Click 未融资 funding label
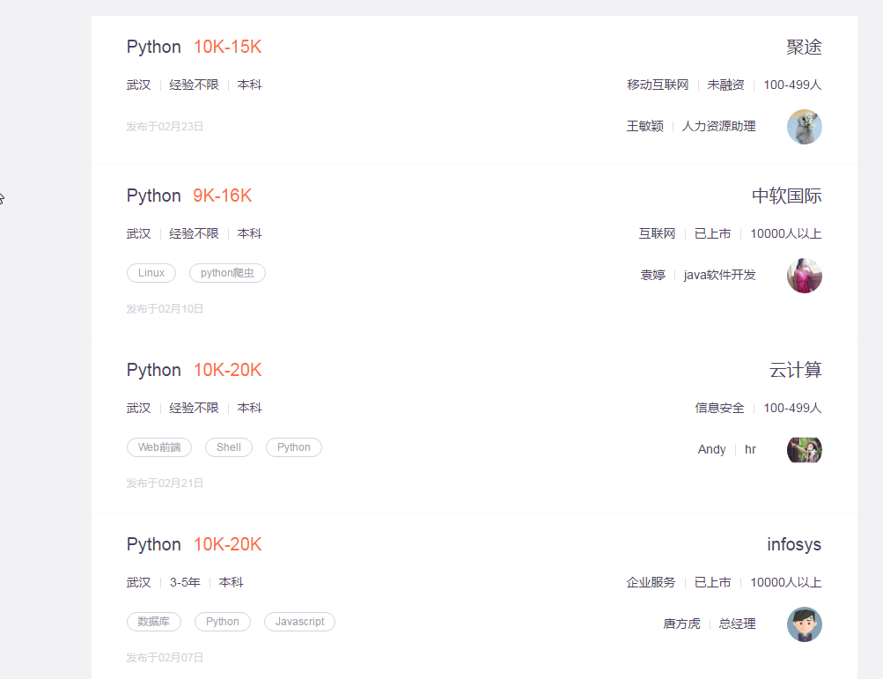This screenshot has height=679, width=883. 726,85
